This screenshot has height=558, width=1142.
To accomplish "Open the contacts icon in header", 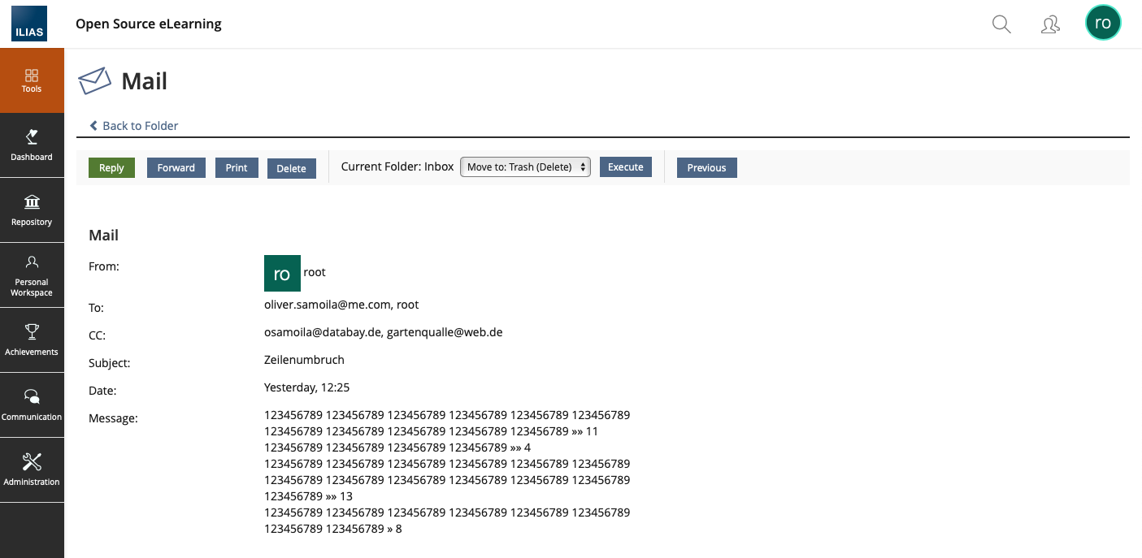I will pyautogui.click(x=1050, y=24).
